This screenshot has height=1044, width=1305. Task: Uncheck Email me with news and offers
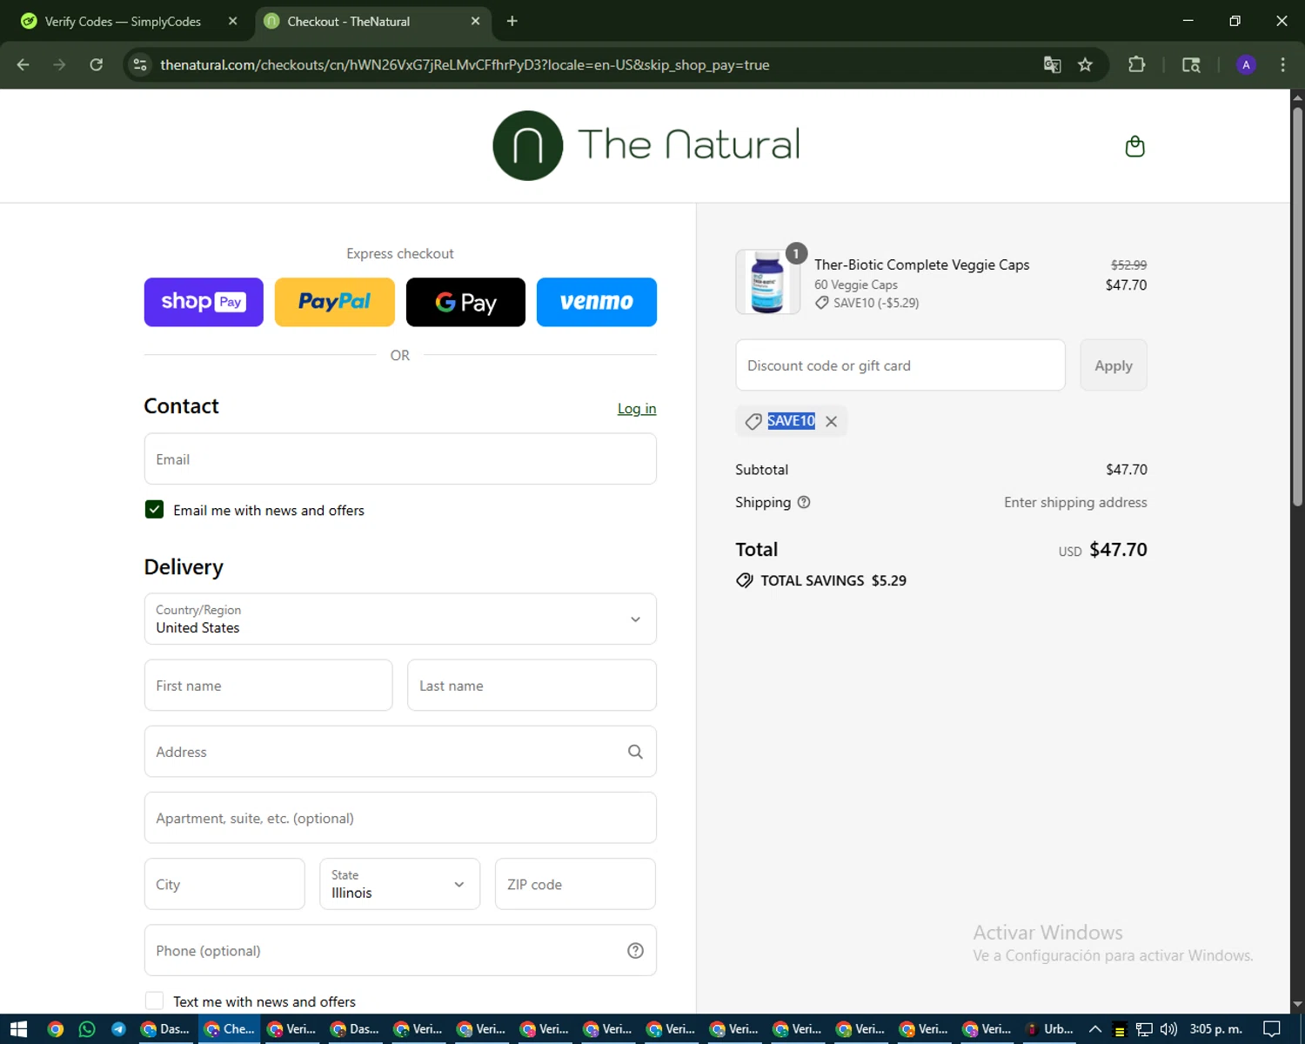click(x=154, y=509)
